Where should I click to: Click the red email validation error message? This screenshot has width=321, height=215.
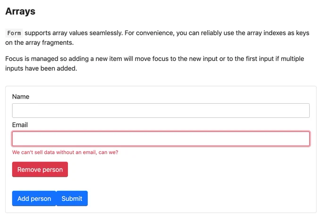[x=65, y=152]
